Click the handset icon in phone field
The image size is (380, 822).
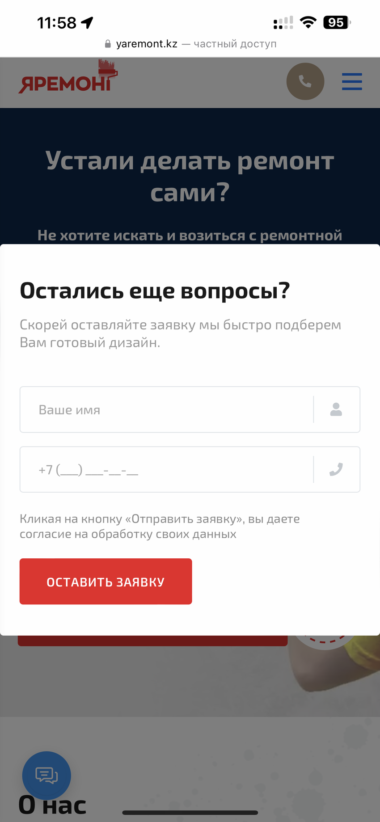[x=336, y=469]
